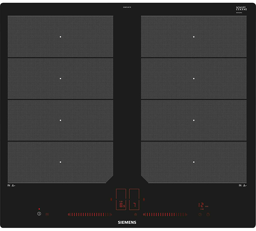Tap the timer clock icon

coord(200,214)
